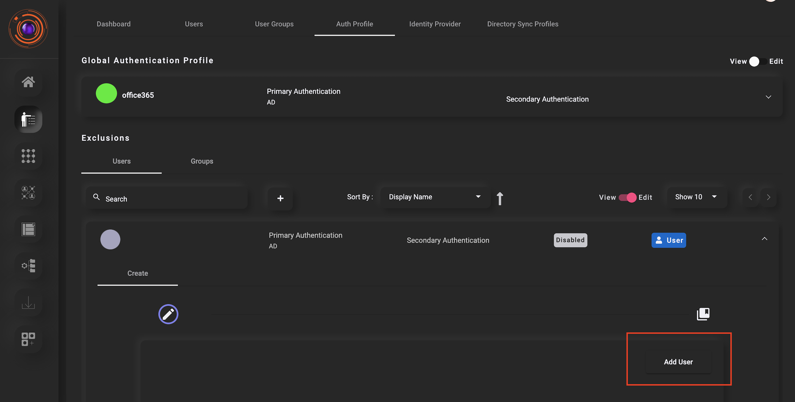This screenshot has height=402, width=795.
Task: Click the apps grid icon in the sidebar
Action: click(28, 156)
